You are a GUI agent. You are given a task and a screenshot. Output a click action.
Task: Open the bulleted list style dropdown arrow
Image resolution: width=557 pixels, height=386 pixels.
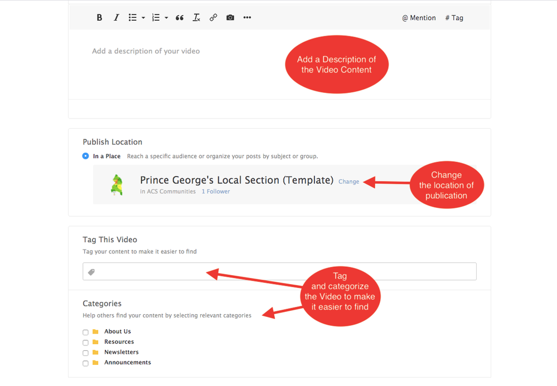(x=143, y=18)
